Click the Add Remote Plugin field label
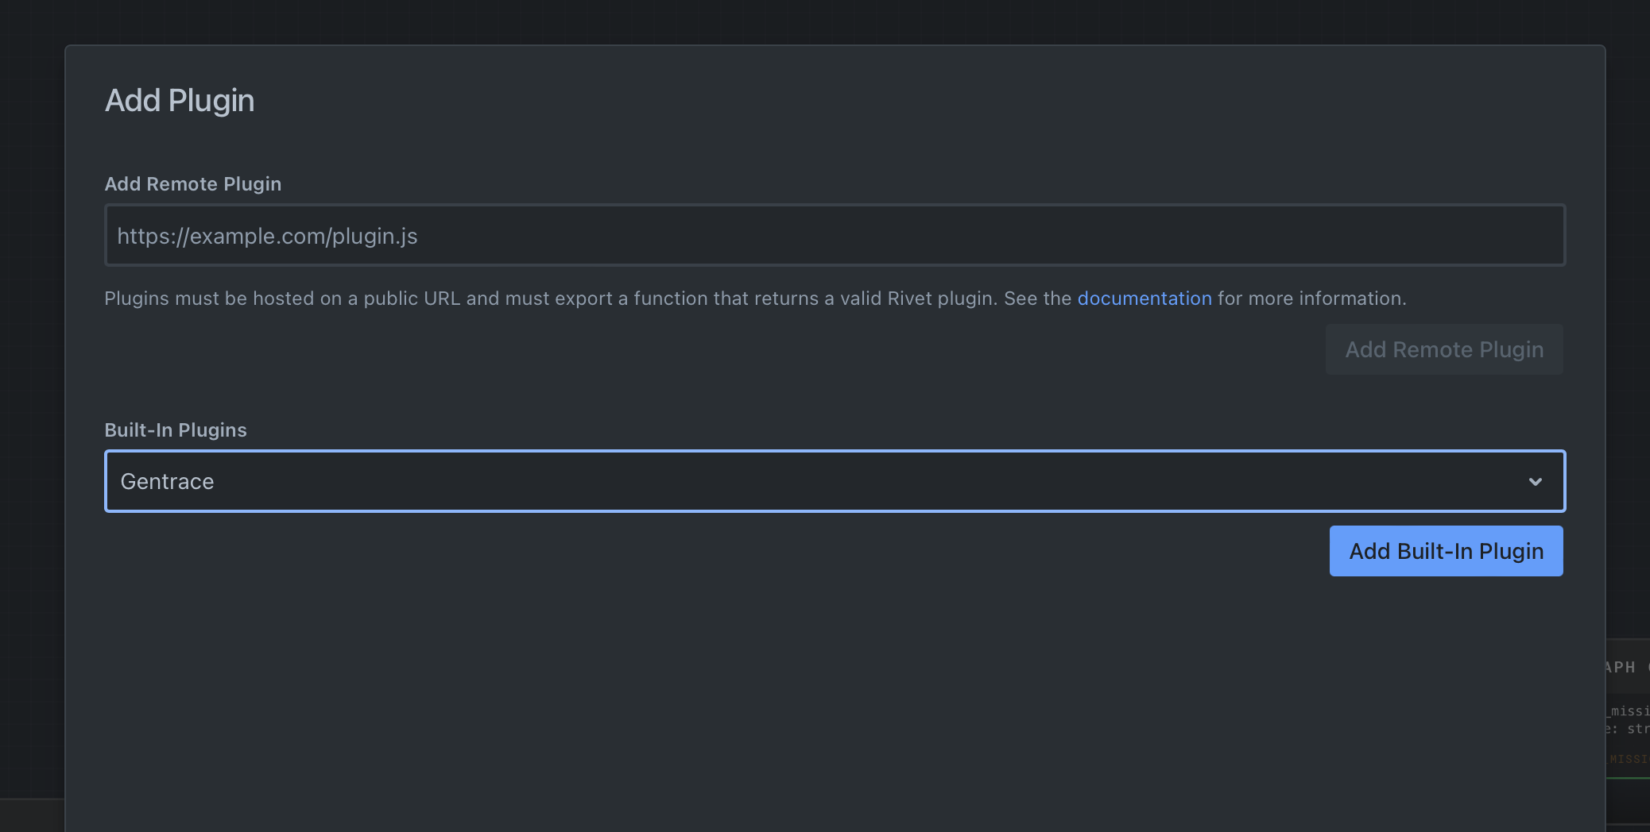This screenshot has height=832, width=1650. [x=192, y=184]
